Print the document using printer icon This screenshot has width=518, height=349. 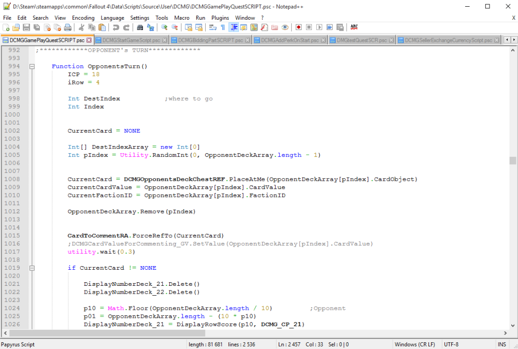coord(68,27)
